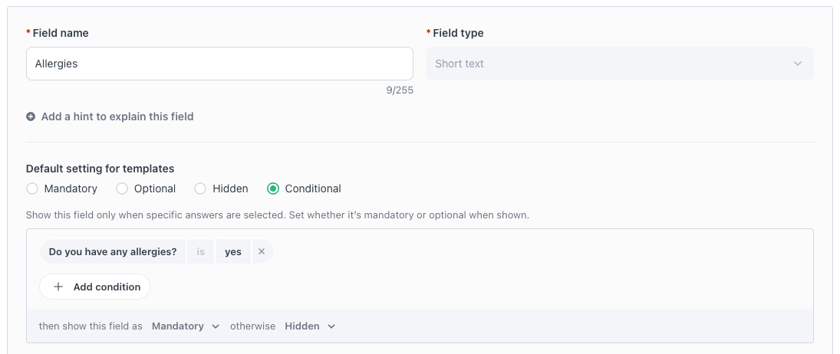Click the plus circle icon beside Add a hint
Screen dimensions: 840x354
(31, 117)
